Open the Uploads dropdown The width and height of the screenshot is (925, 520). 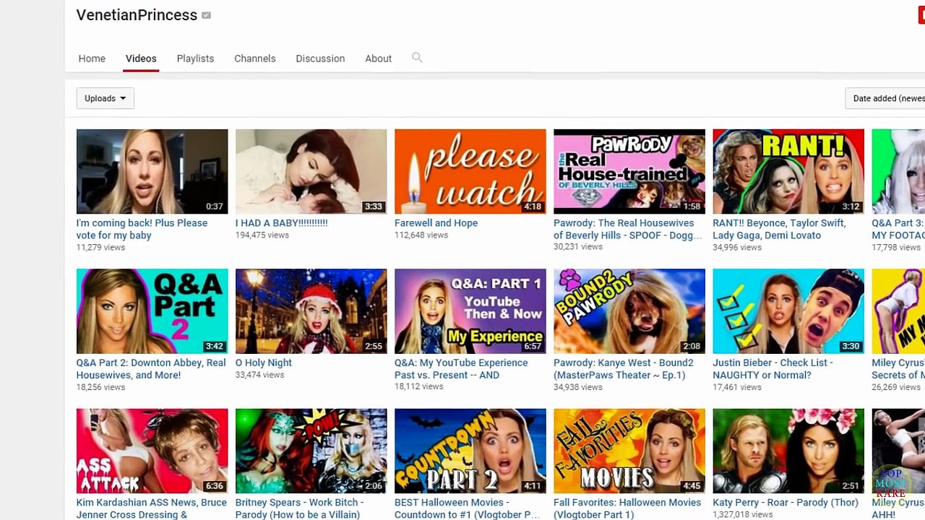(x=105, y=98)
